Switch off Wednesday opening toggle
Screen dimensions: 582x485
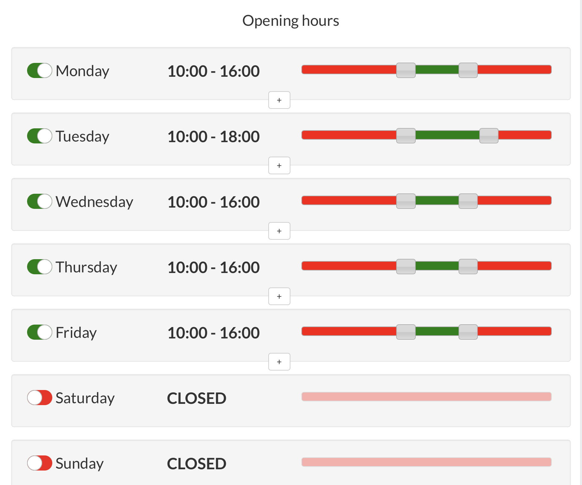pos(40,201)
